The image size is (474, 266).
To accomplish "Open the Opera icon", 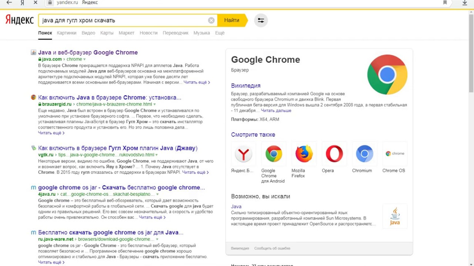I will pyautogui.click(x=334, y=154).
